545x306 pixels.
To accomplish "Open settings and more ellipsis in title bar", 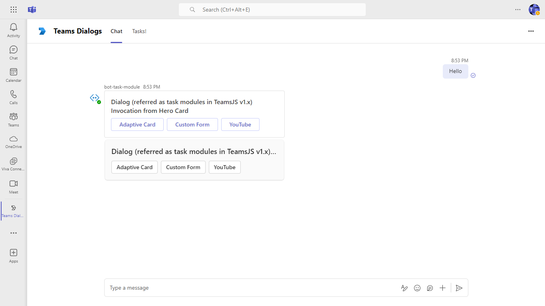I will coord(518,10).
